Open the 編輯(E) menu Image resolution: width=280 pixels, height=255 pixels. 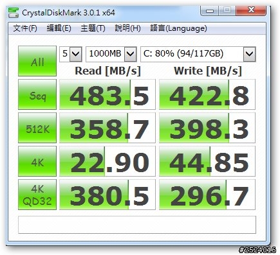(x=59, y=28)
